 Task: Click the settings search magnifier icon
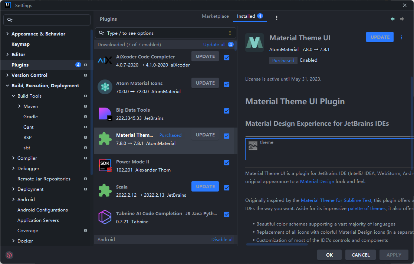point(10,20)
